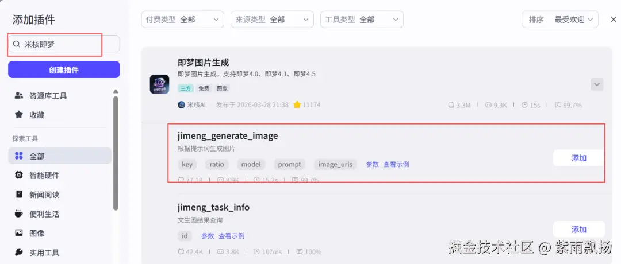
Task: Click the 9.3K bot count icon
Action: click(488, 105)
